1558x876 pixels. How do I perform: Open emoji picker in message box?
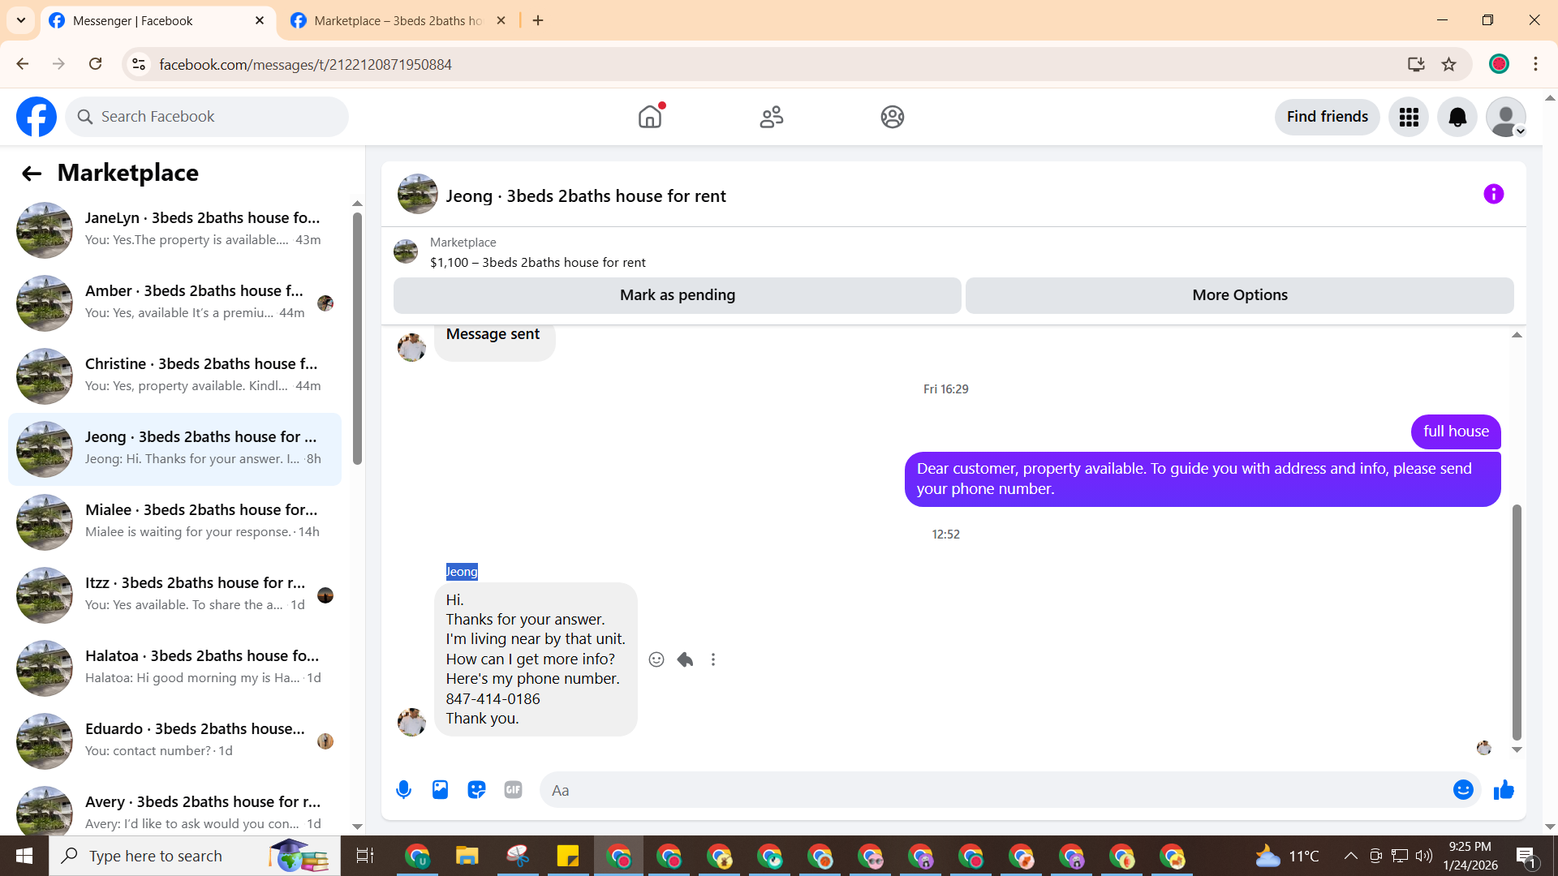(x=1463, y=790)
